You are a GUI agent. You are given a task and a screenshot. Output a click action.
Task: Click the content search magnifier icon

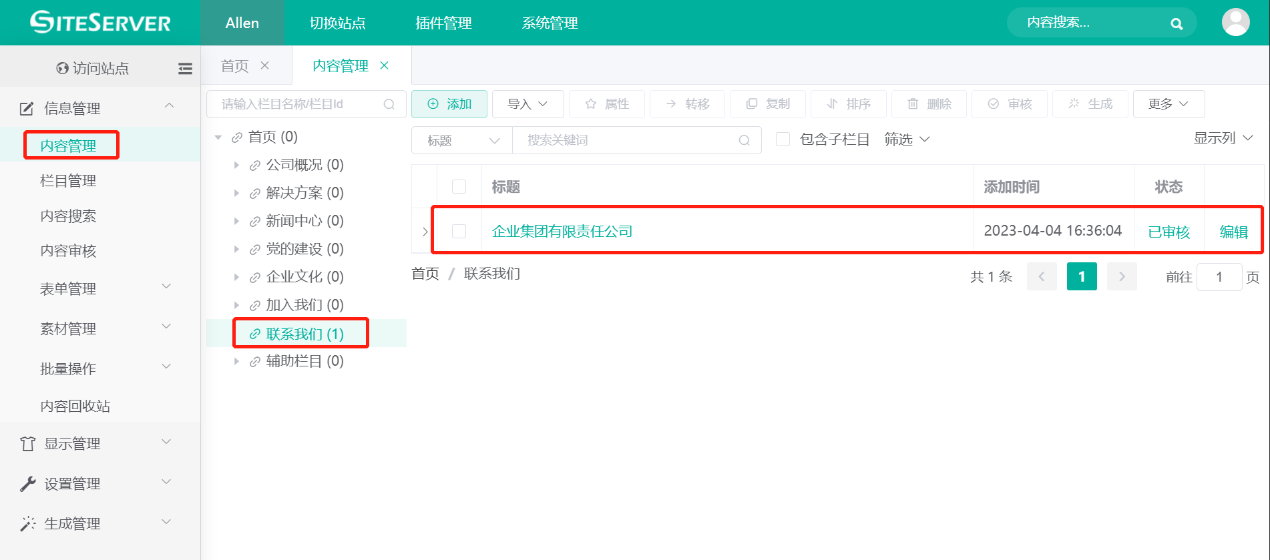[1177, 24]
